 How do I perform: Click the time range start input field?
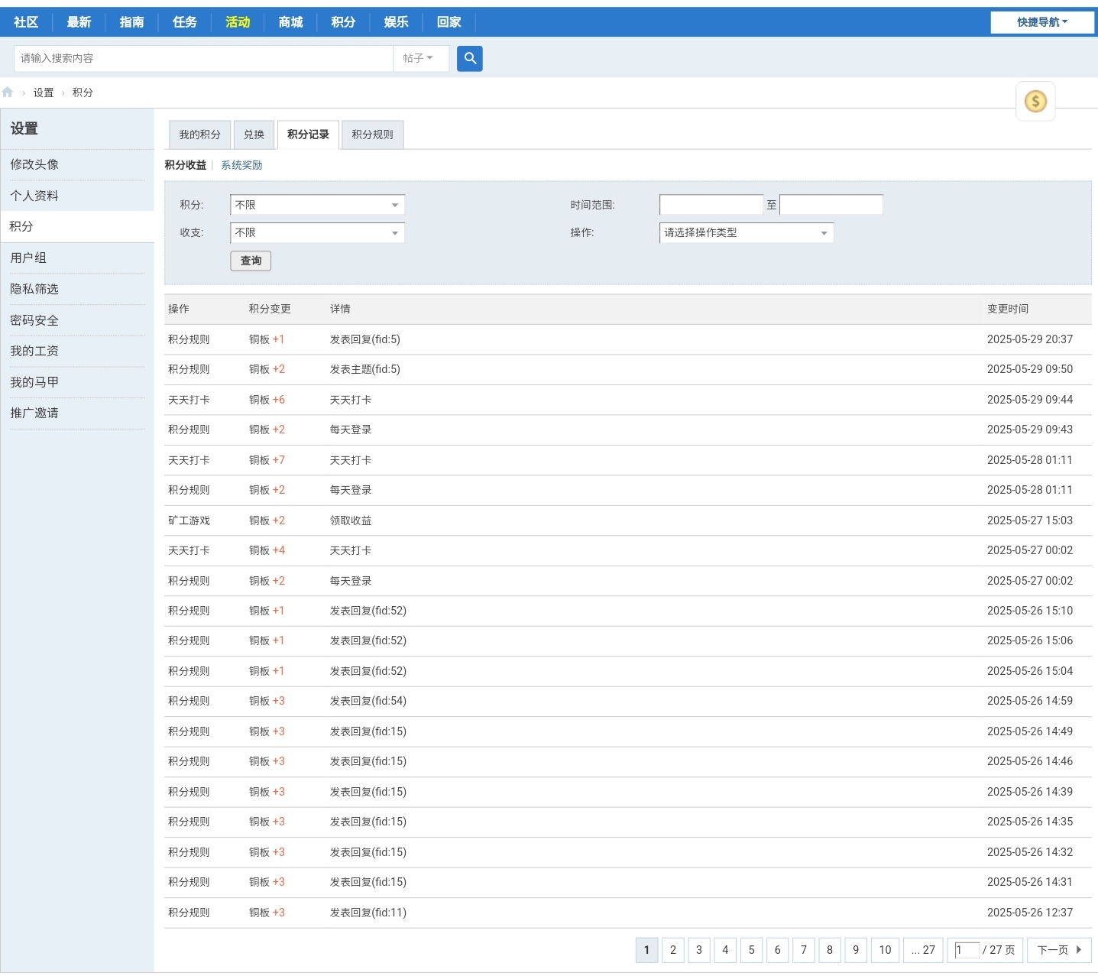(711, 204)
